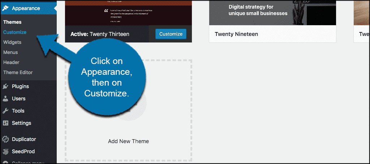Select the Twenty Nineteen theme screenshot
This screenshot has height=164, width=370.
pos(272,13)
